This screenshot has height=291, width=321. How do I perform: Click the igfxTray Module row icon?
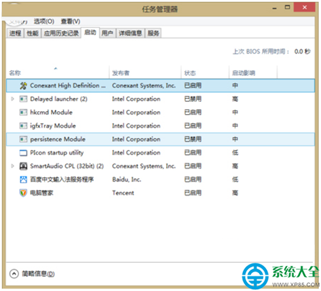pyautogui.click(x=24, y=126)
